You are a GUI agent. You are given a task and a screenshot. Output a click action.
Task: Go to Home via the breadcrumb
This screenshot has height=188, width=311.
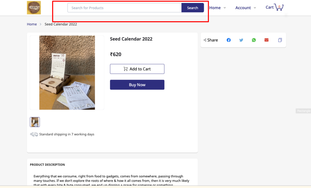pos(32,24)
